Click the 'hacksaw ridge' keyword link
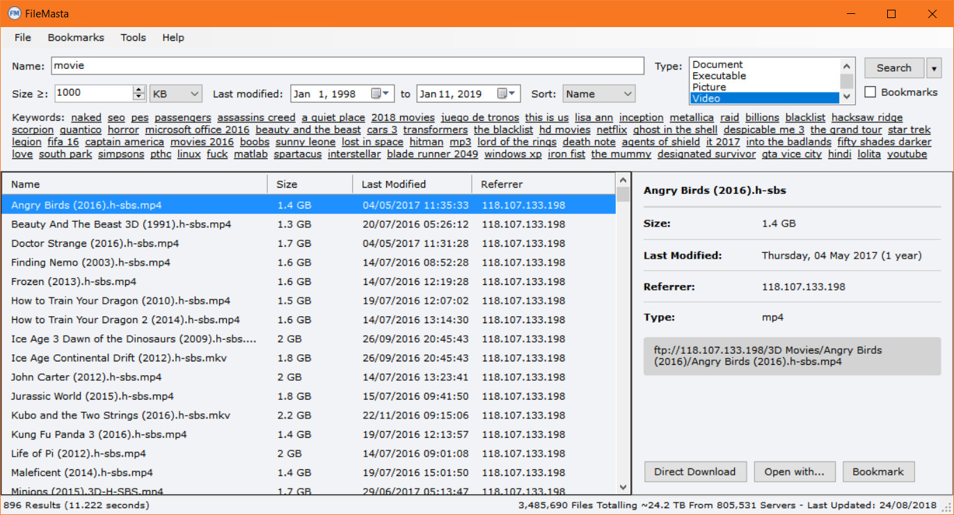 point(867,117)
